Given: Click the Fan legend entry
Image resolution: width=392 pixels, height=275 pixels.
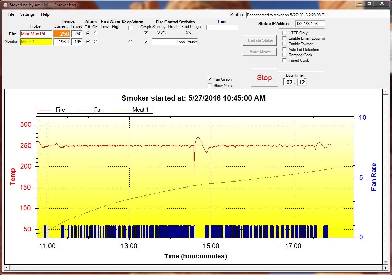Looking at the screenshot, I should [91, 110].
